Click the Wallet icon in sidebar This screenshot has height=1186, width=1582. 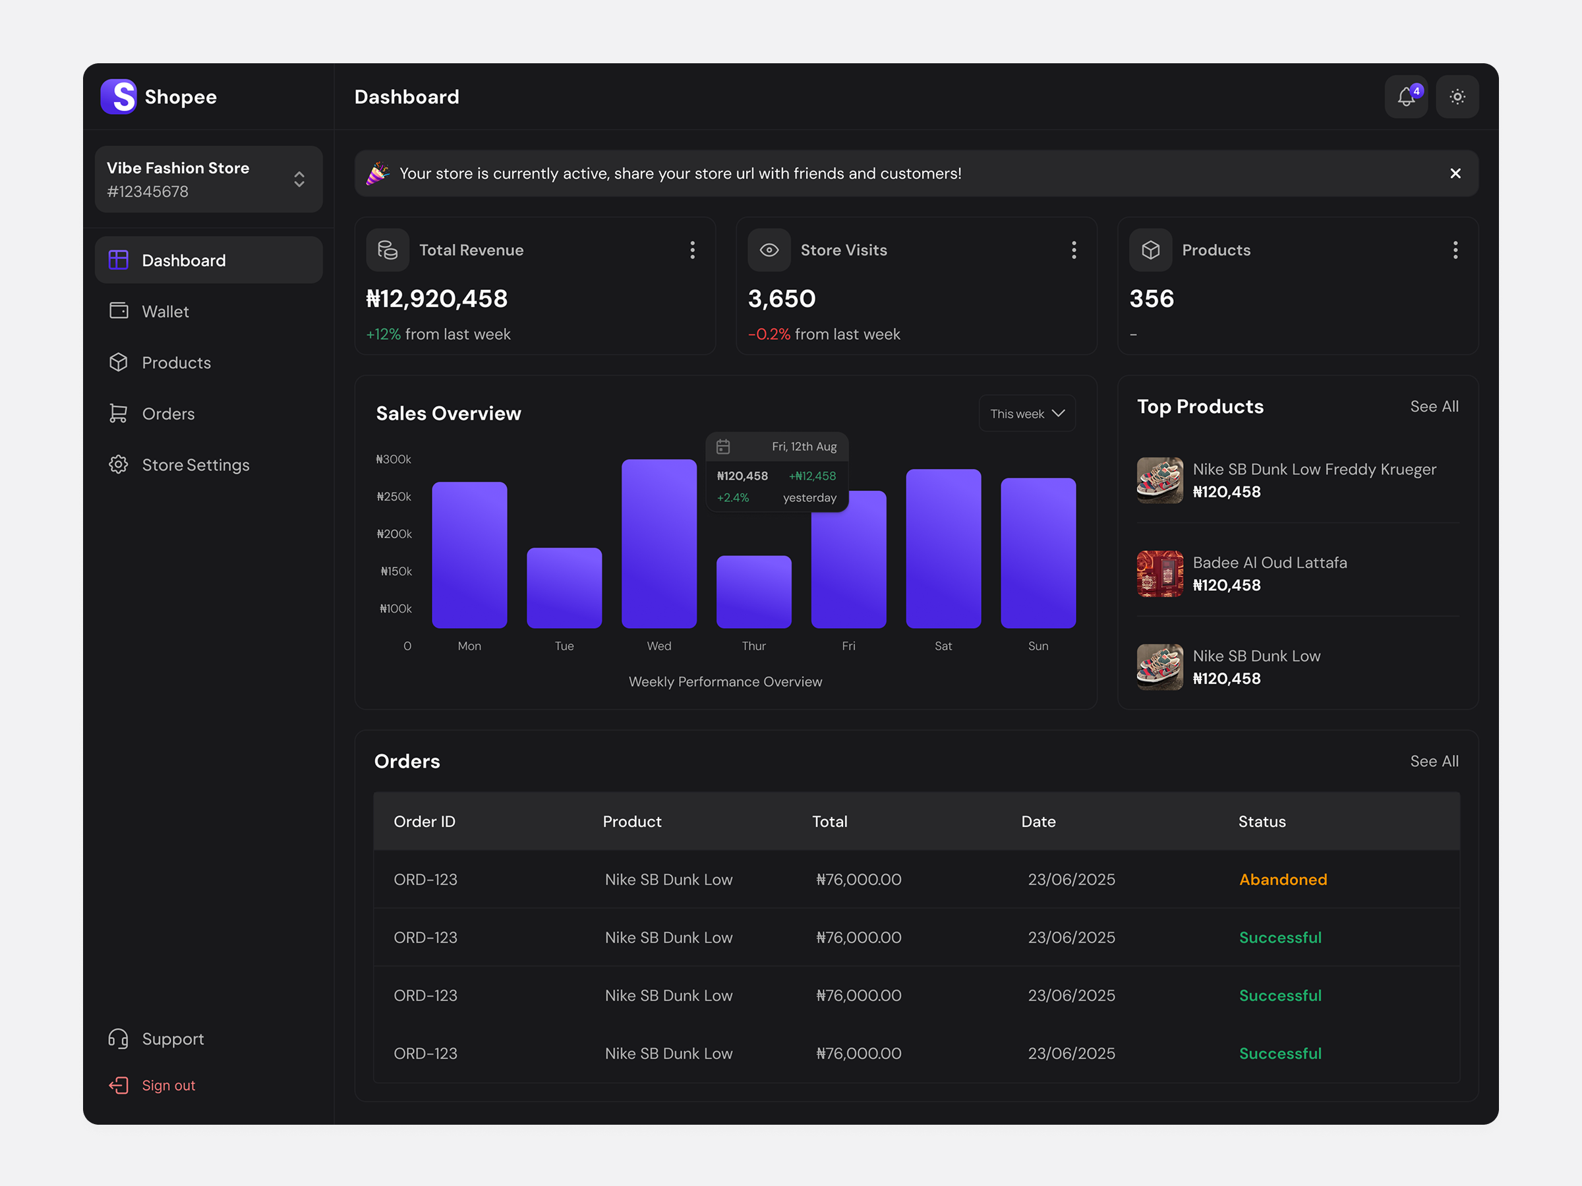(x=119, y=311)
